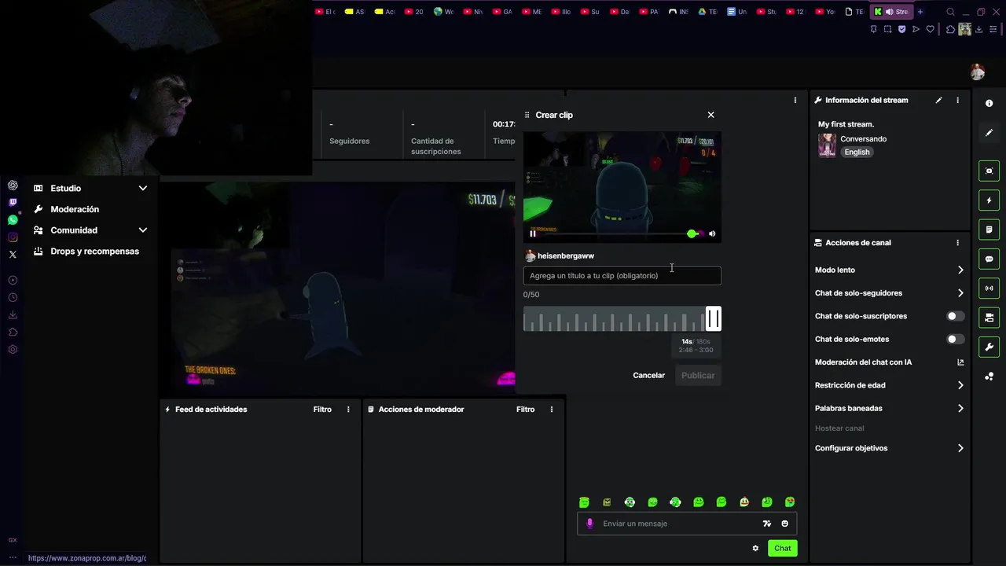The image size is (1006, 566).
Task: Open WhatsApp in the browser sidebar
Action: [x=13, y=220]
